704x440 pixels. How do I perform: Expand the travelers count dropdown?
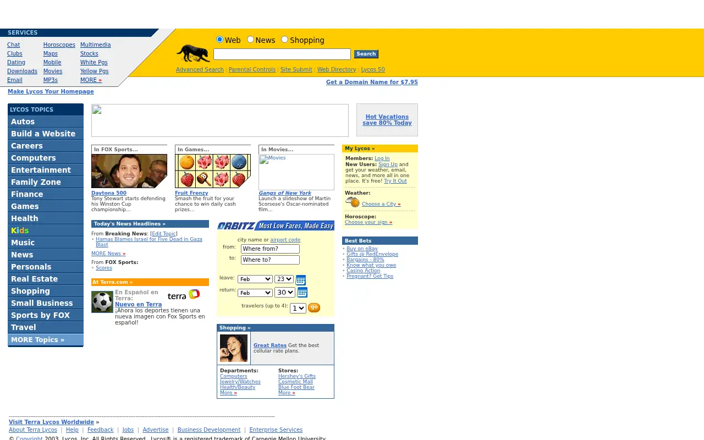pos(298,308)
